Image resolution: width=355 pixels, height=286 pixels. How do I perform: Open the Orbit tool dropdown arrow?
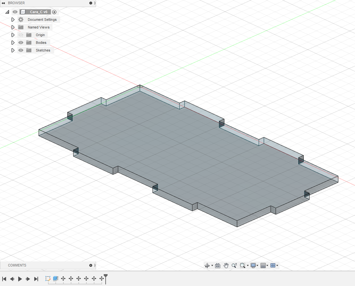[212, 266]
